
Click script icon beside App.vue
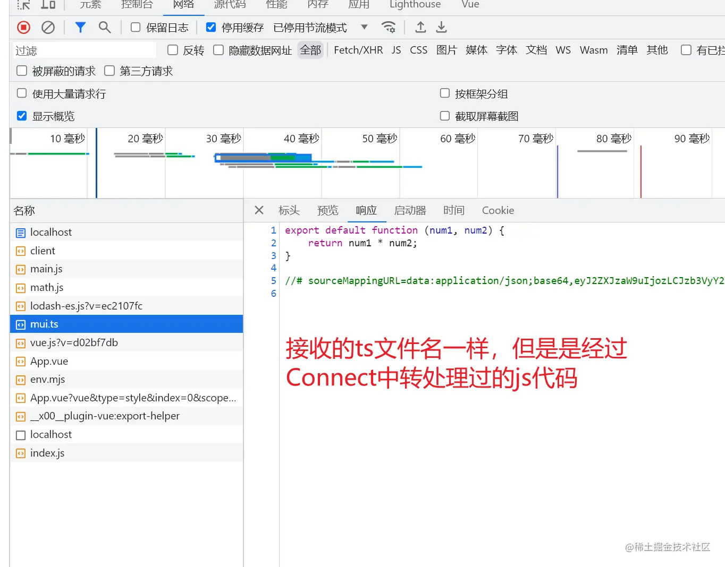21,362
